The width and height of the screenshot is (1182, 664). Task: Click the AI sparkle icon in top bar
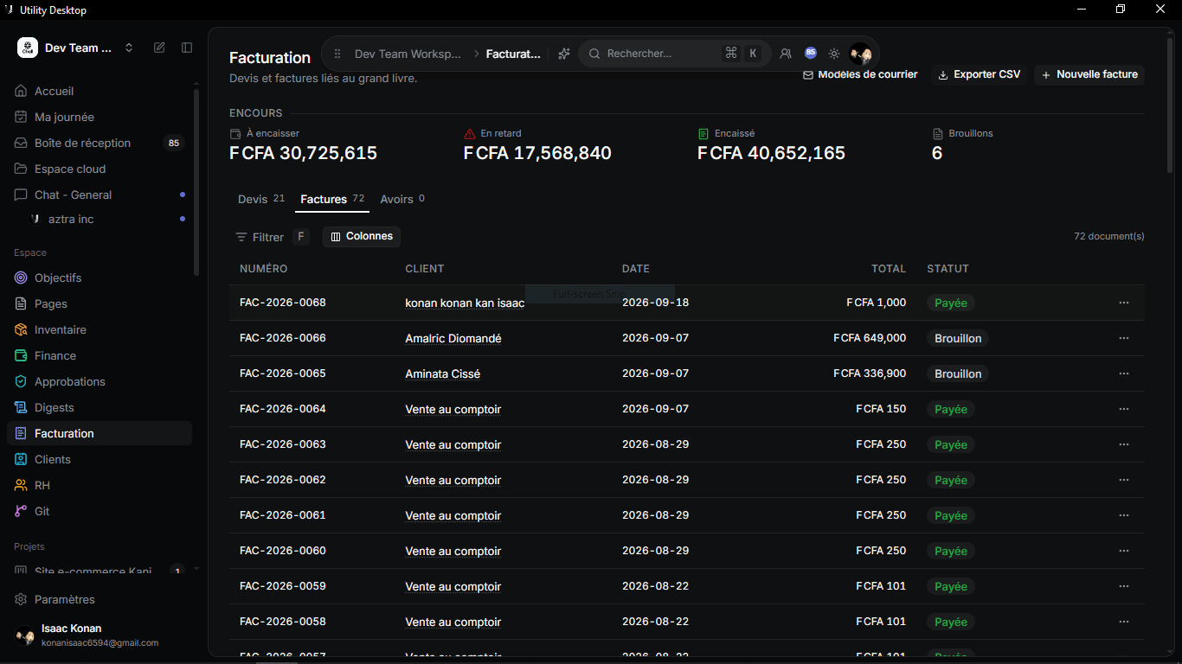point(563,54)
